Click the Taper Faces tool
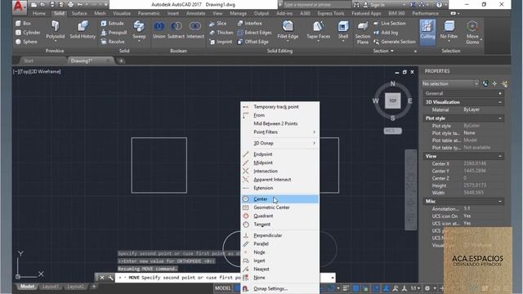The height and width of the screenshot is (294, 523). pos(318,31)
